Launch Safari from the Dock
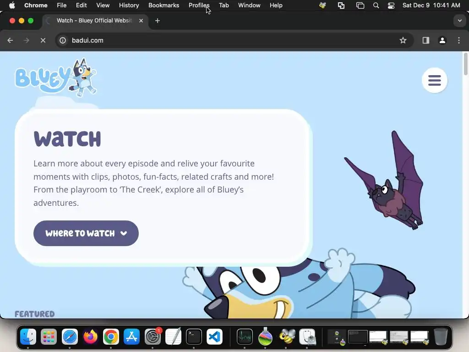 tap(70, 337)
